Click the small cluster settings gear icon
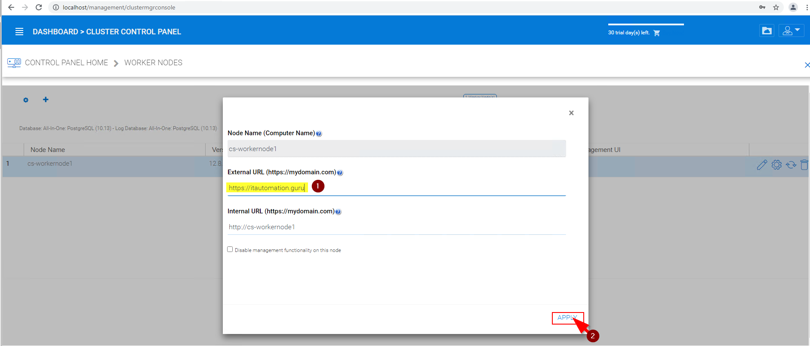The image size is (810, 346). point(26,100)
